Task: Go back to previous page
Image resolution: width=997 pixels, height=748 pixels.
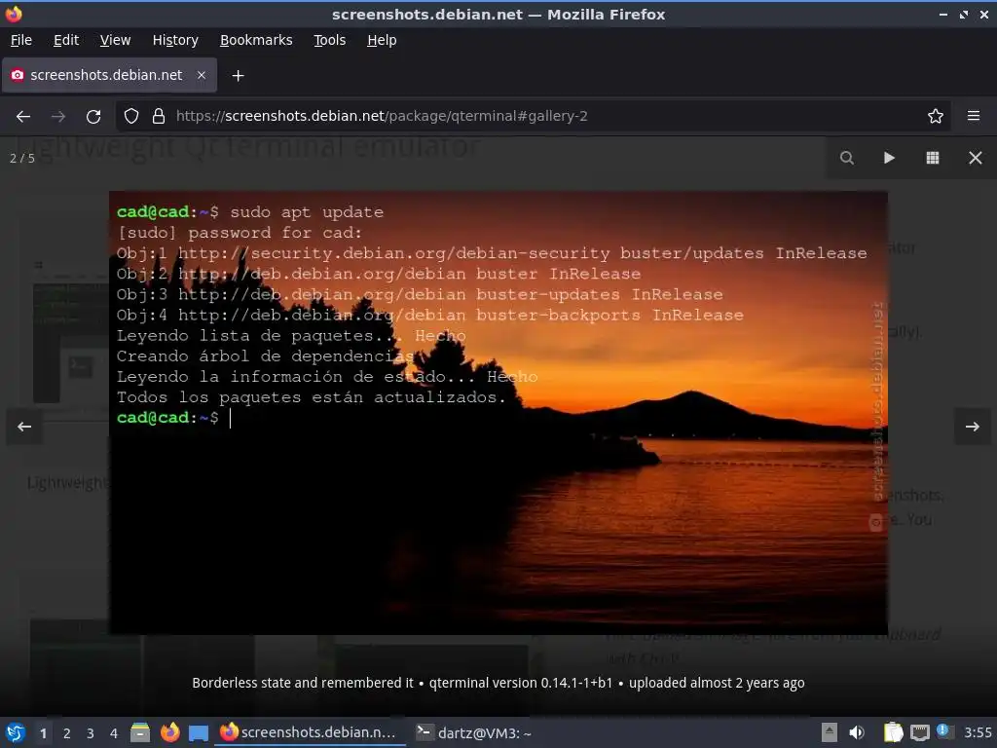Action: [23, 117]
